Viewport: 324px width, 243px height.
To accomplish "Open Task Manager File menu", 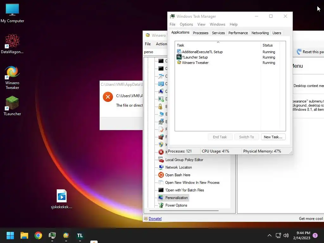I will [172, 24].
